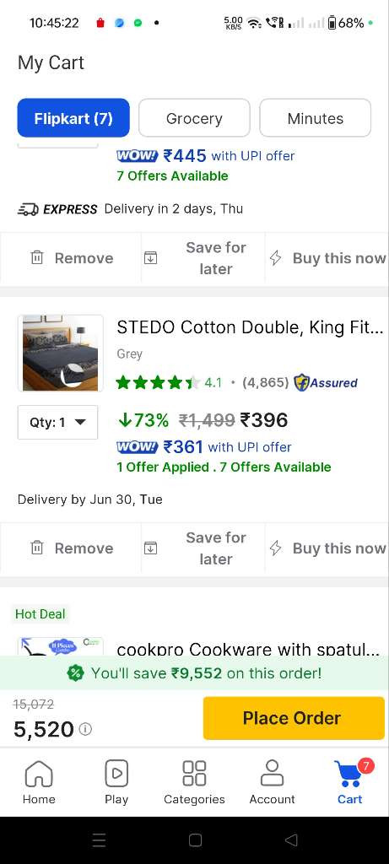Screen dimensions: 389x864
Task: Tap Save for later under STEDO bedsheet
Action: pos(203,548)
